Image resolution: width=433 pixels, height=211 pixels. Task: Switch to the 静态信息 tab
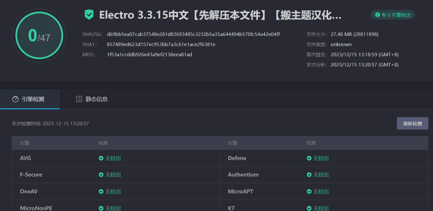click(x=92, y=99)
